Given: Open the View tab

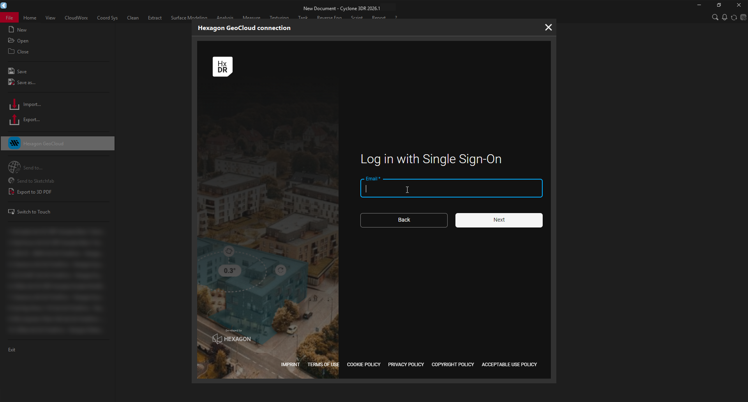Looking at the screenshot, I should point(51,18).
